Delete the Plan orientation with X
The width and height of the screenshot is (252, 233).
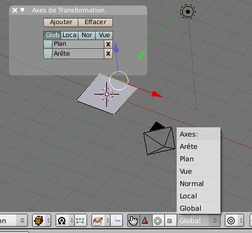tap(108, 44)
